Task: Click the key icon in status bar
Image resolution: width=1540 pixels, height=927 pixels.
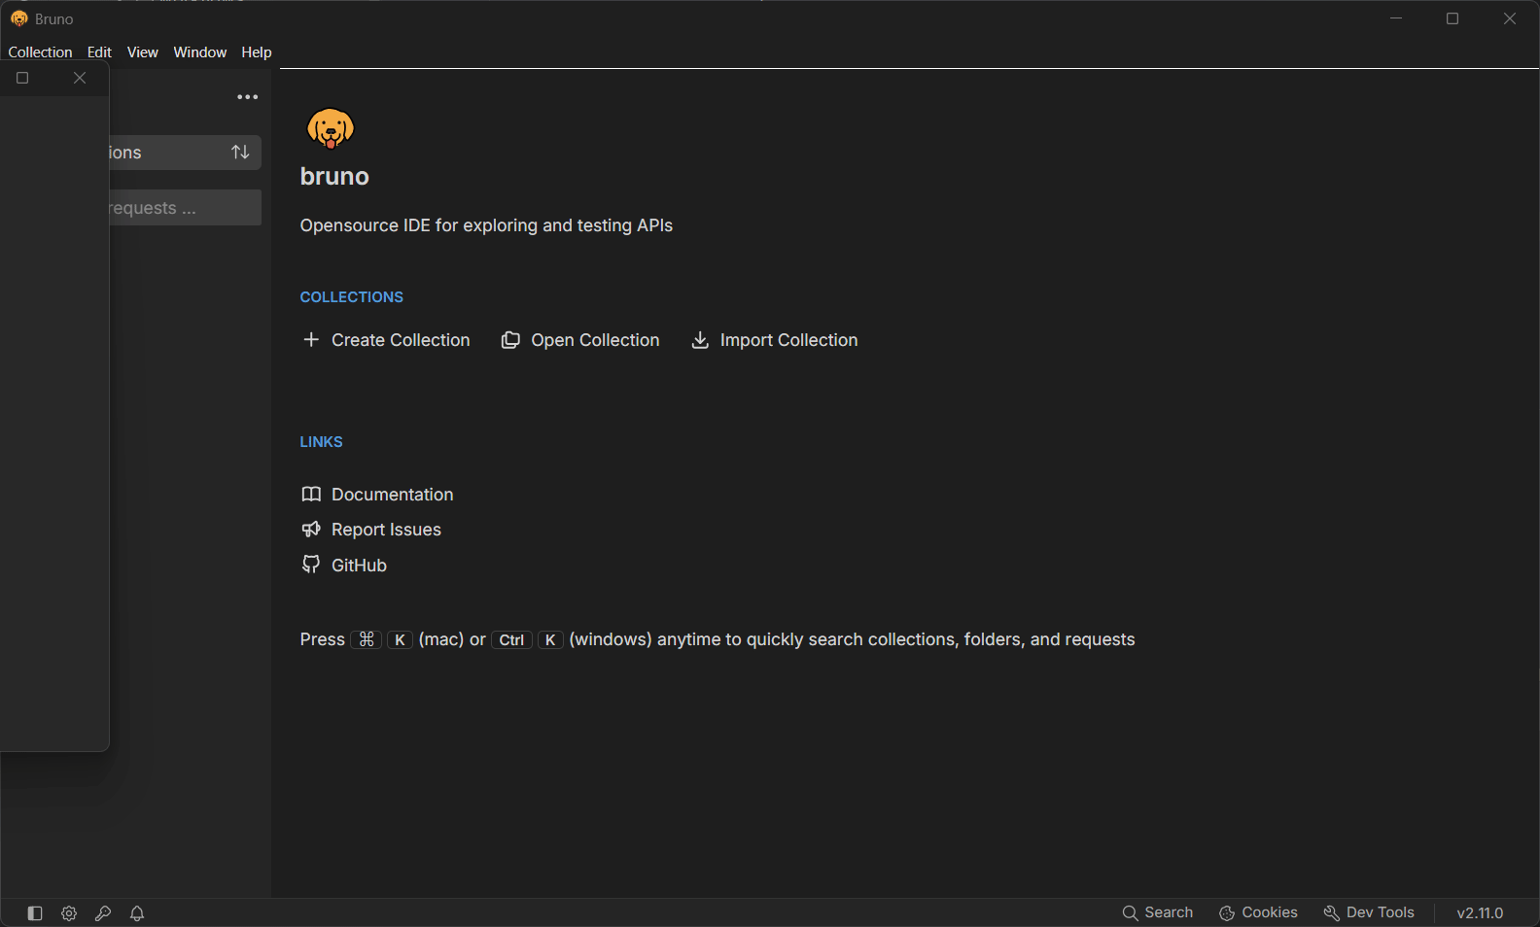Action: 103,913
